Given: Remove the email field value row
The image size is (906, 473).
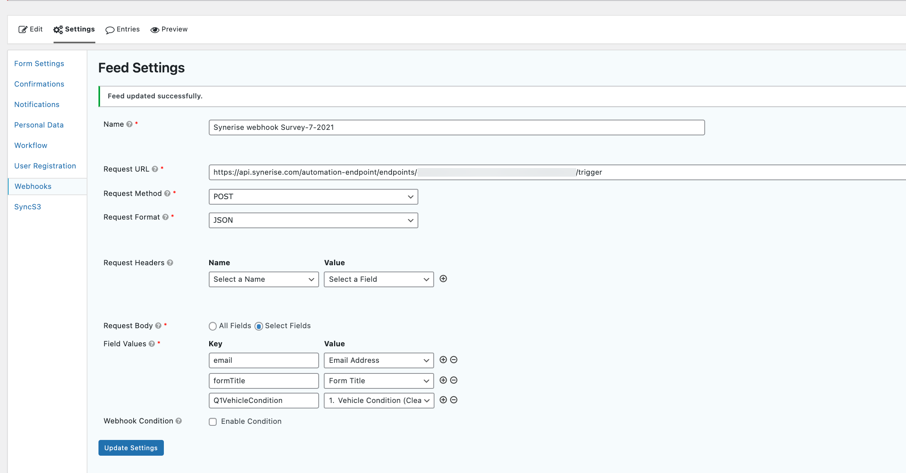Looking at the screenshot, I should point(453,360).
